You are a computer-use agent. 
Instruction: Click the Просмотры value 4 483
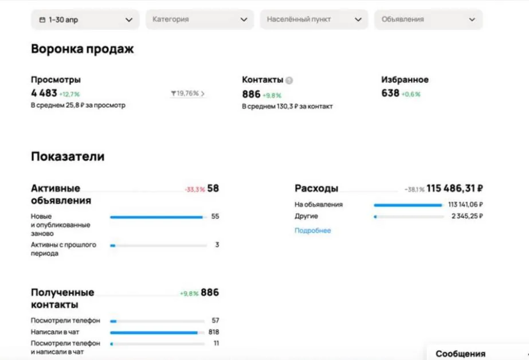44,93
